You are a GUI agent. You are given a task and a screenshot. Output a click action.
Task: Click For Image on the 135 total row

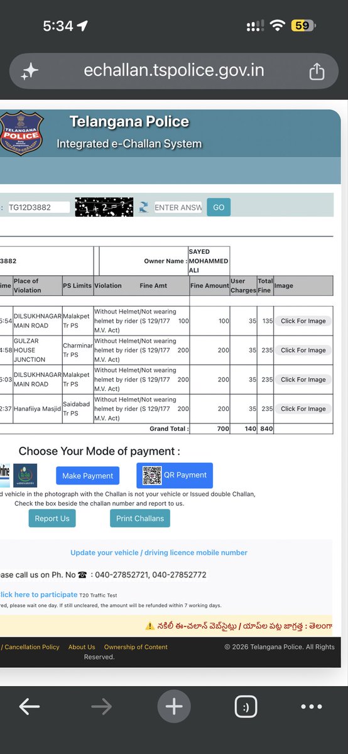click(x=303, y=321)
